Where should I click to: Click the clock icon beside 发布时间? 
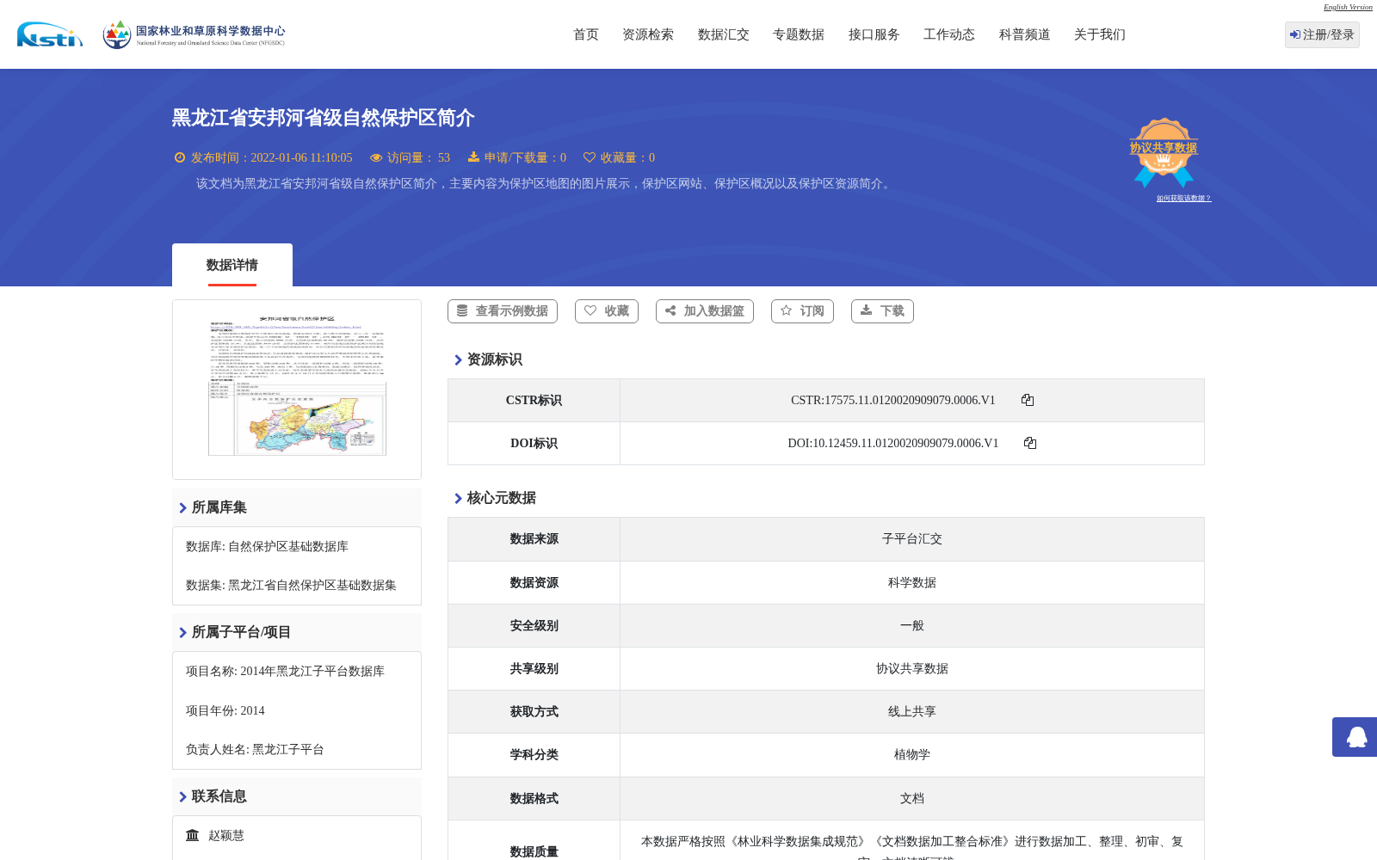[180, 157]
